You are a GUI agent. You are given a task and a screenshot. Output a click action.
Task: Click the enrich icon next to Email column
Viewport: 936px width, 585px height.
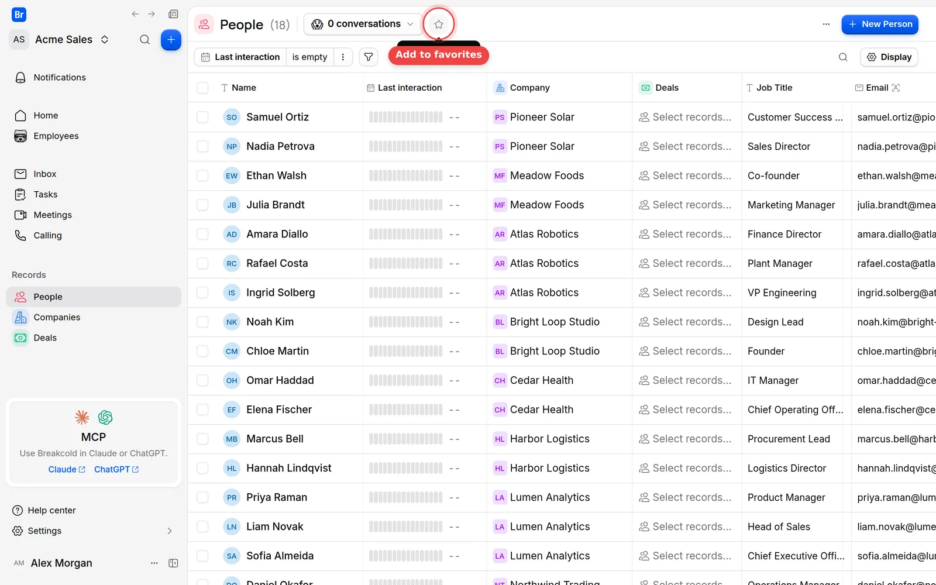tap(896, 88)
